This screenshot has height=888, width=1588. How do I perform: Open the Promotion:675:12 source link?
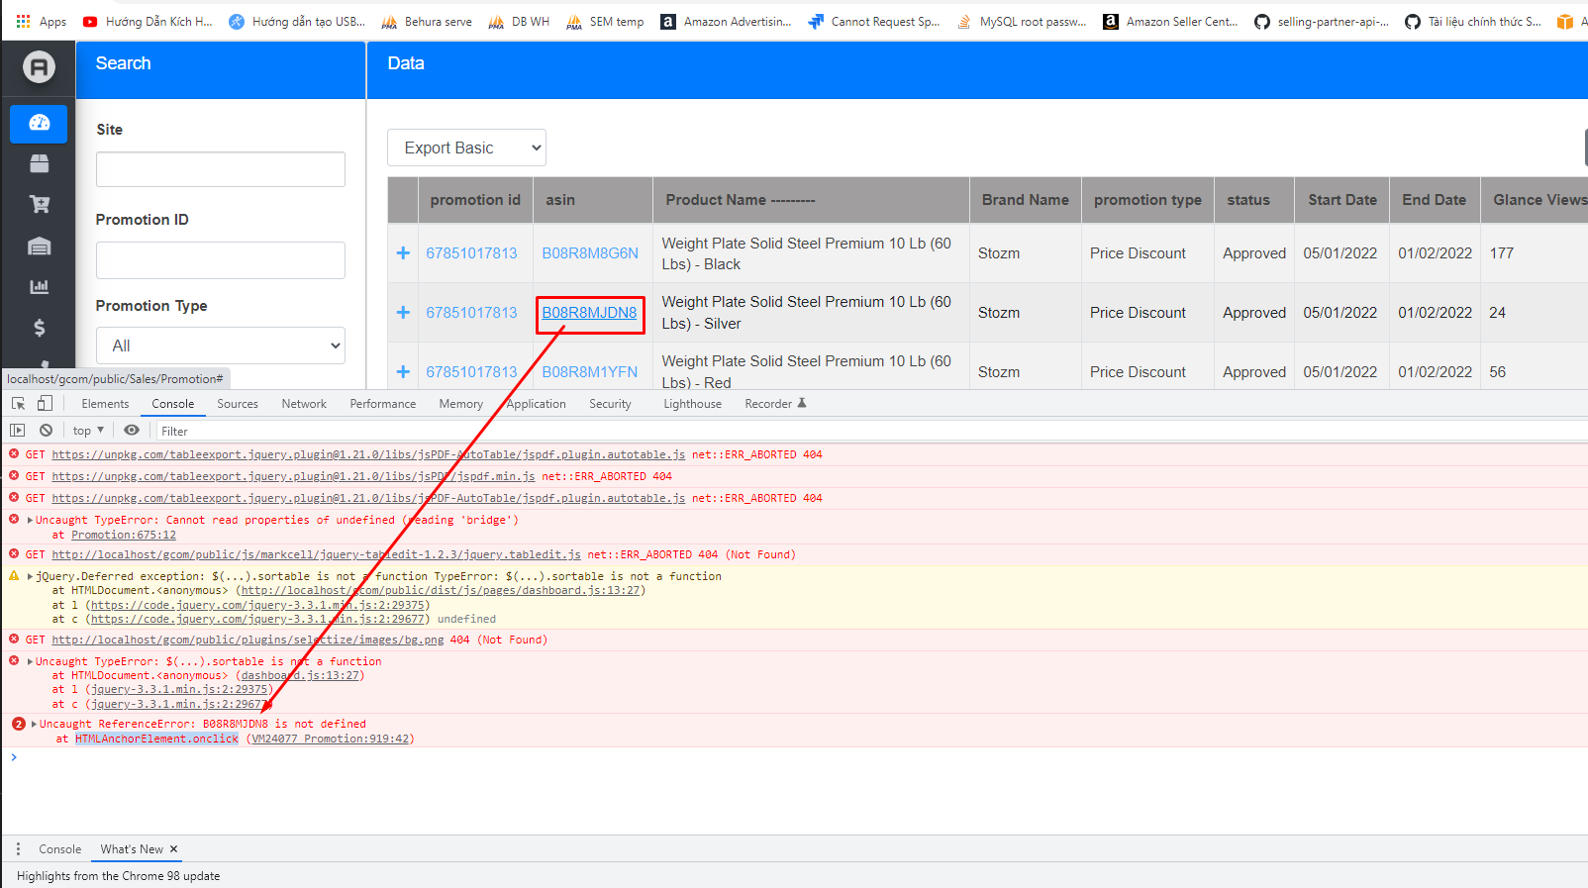(124, 535)
